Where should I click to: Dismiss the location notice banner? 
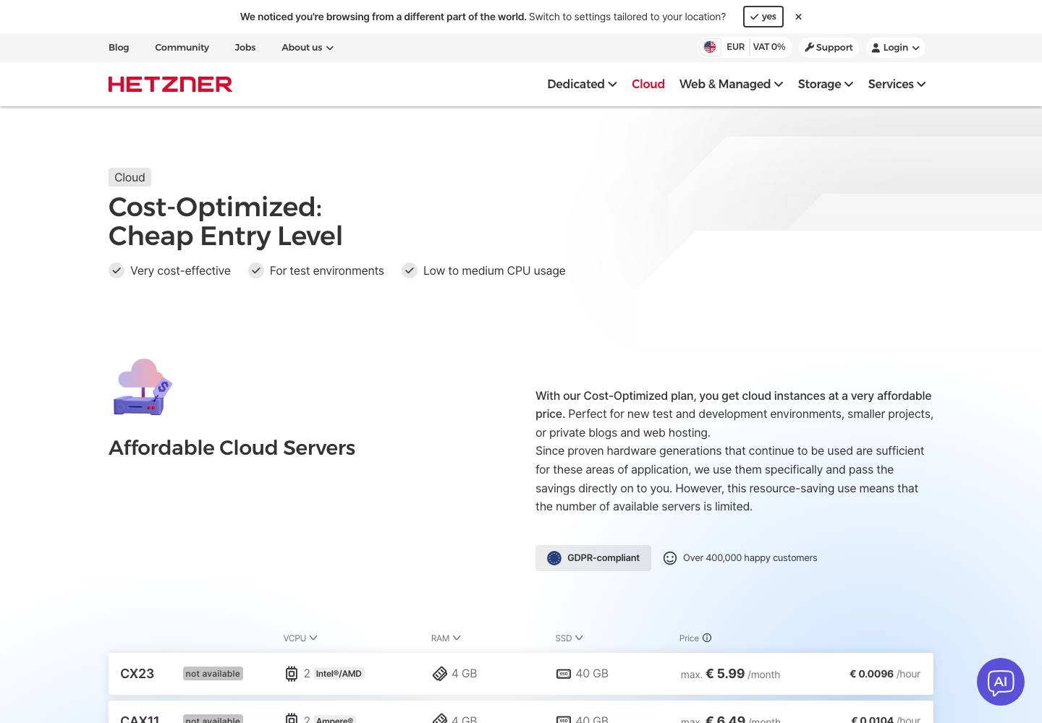tap(798, 17)
